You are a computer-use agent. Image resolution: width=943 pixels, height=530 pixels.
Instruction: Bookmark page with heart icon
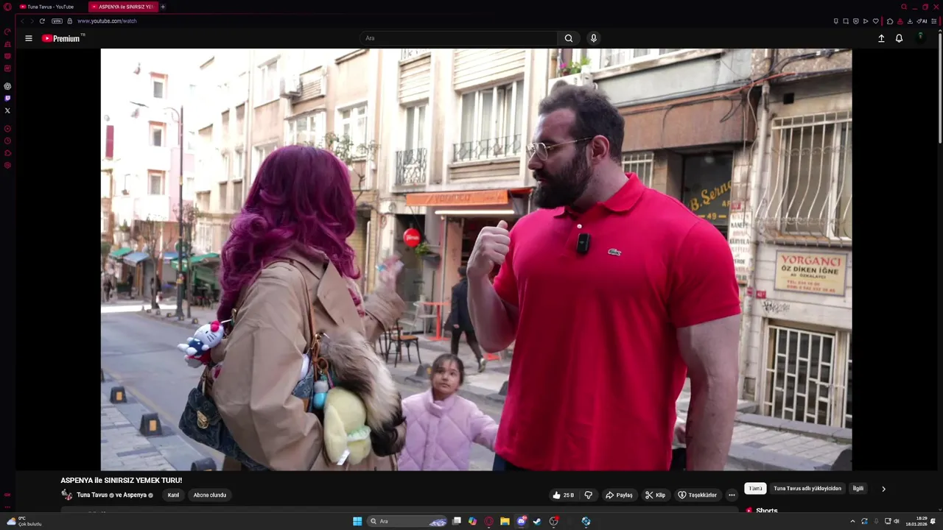point(876,21)
